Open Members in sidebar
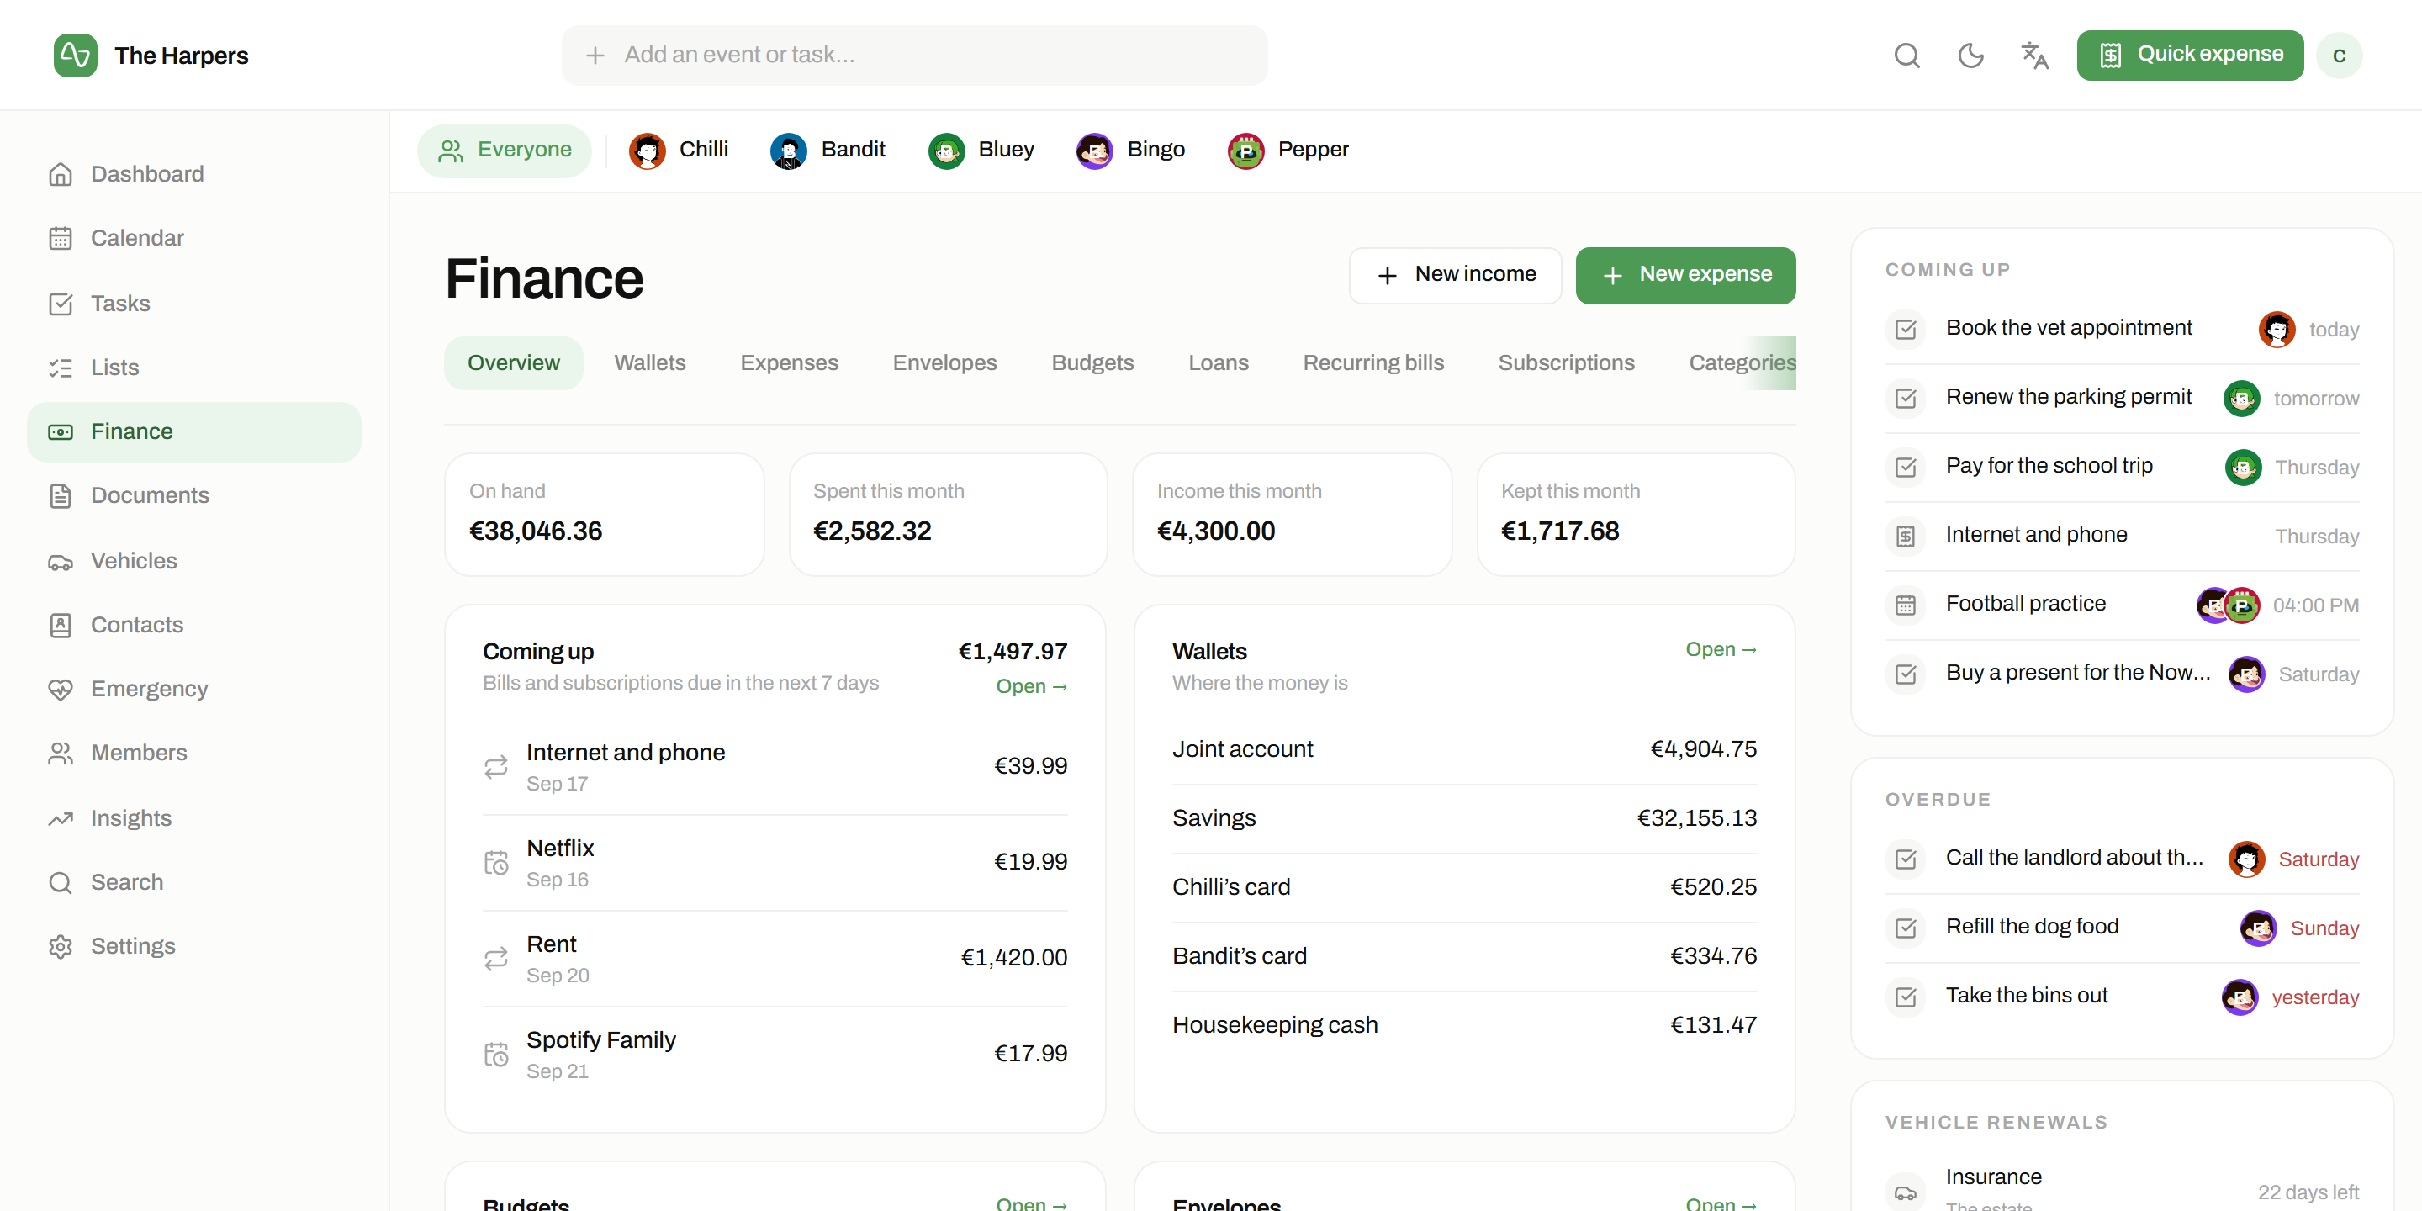The height and width of the screenshot is (1211, 2422). [x=193, y=754]
